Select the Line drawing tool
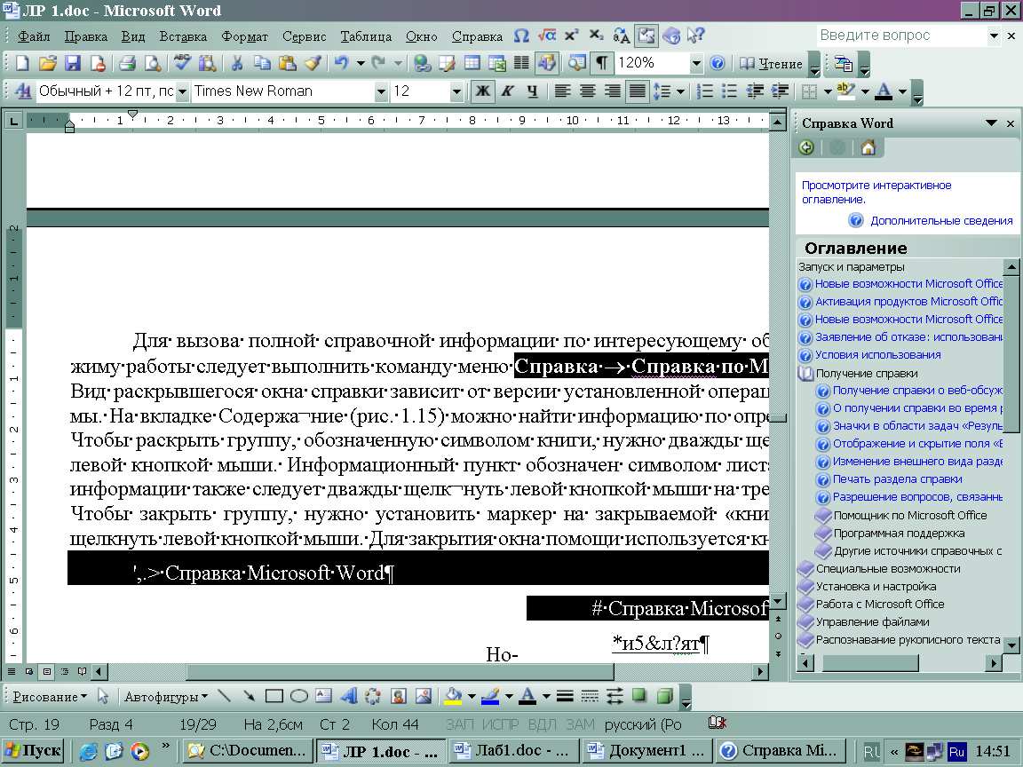This screenshot has height=767, width=1023. click(225, 696)
